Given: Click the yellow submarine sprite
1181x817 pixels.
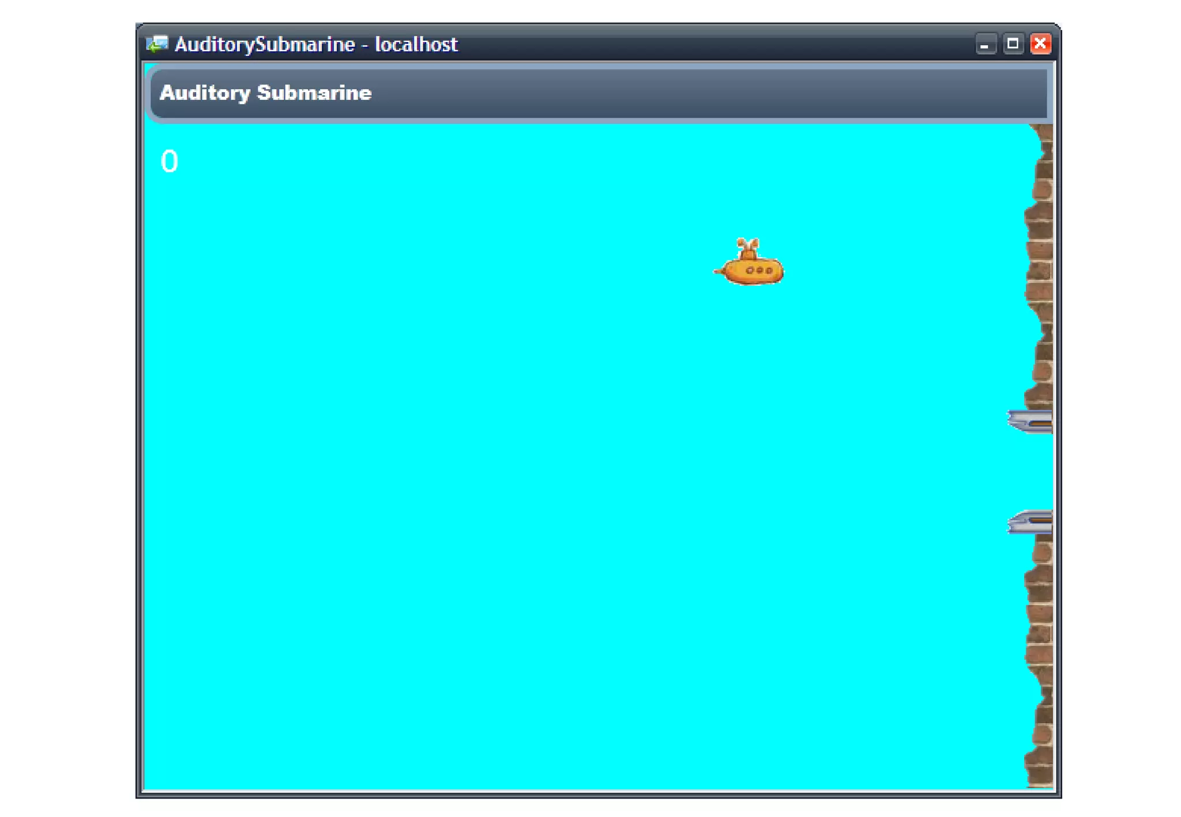Looking at the screenshot, I should tap(753, 270).
